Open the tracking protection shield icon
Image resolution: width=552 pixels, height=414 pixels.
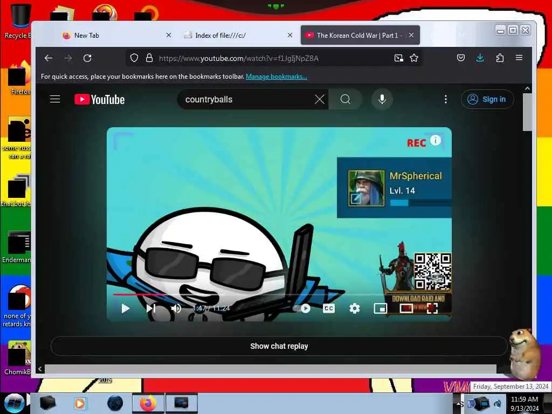pyautogui.click(x=134, y=58)
